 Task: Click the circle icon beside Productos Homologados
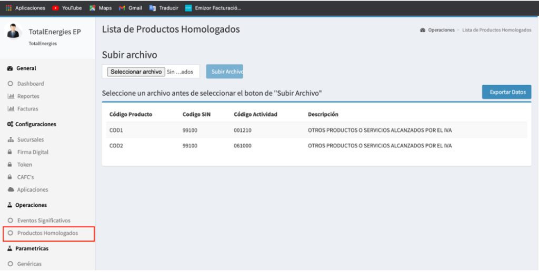pos(10,233)
